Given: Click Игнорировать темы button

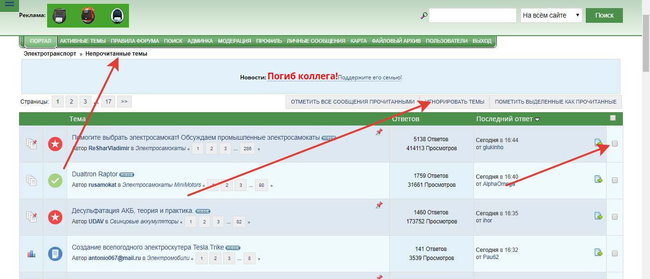Looking at the screenshot, I should 455,102.
